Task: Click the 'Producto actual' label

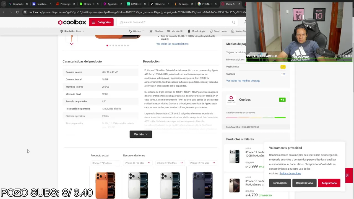Action: [100, 156]
